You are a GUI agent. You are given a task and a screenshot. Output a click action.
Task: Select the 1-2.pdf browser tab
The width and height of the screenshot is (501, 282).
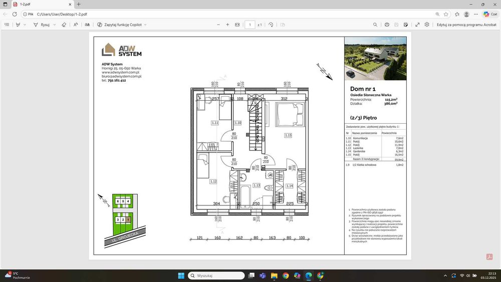pyautogui.click(x=42, y=5)
